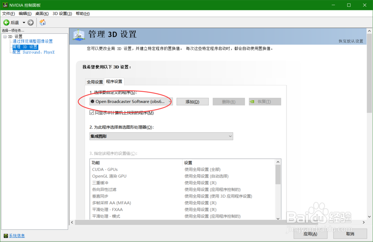
Task: Click the 应用(A) button
Action: [310, 234]
